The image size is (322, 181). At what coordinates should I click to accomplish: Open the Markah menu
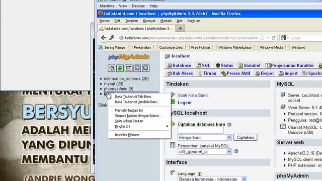point(166,21)
